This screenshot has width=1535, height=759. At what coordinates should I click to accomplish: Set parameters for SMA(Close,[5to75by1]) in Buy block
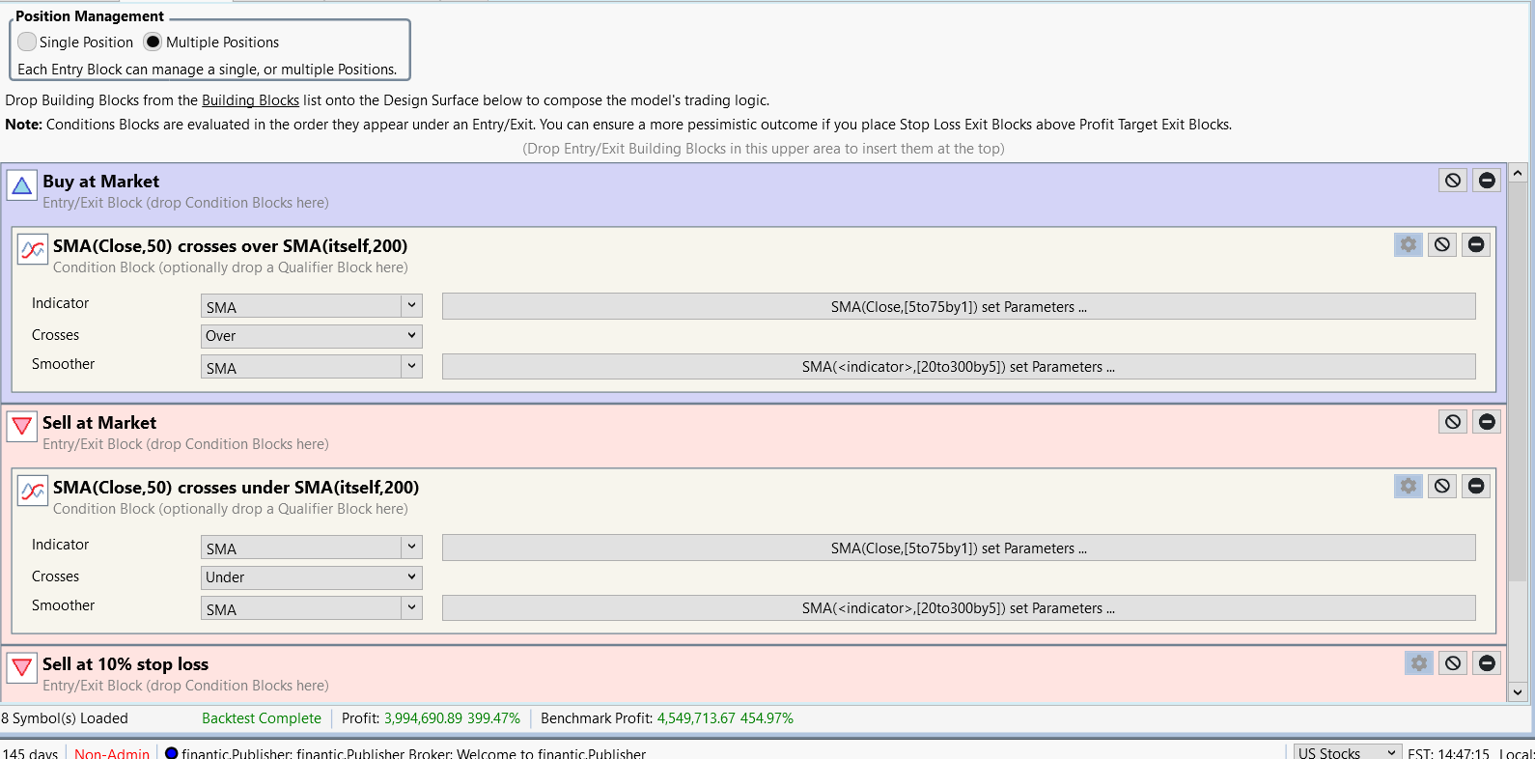tap(958, 307)
